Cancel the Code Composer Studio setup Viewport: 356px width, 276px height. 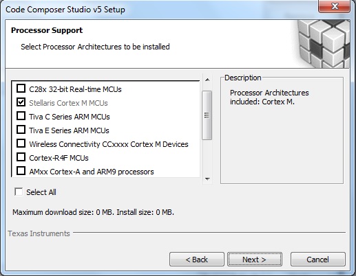[318, 260]
